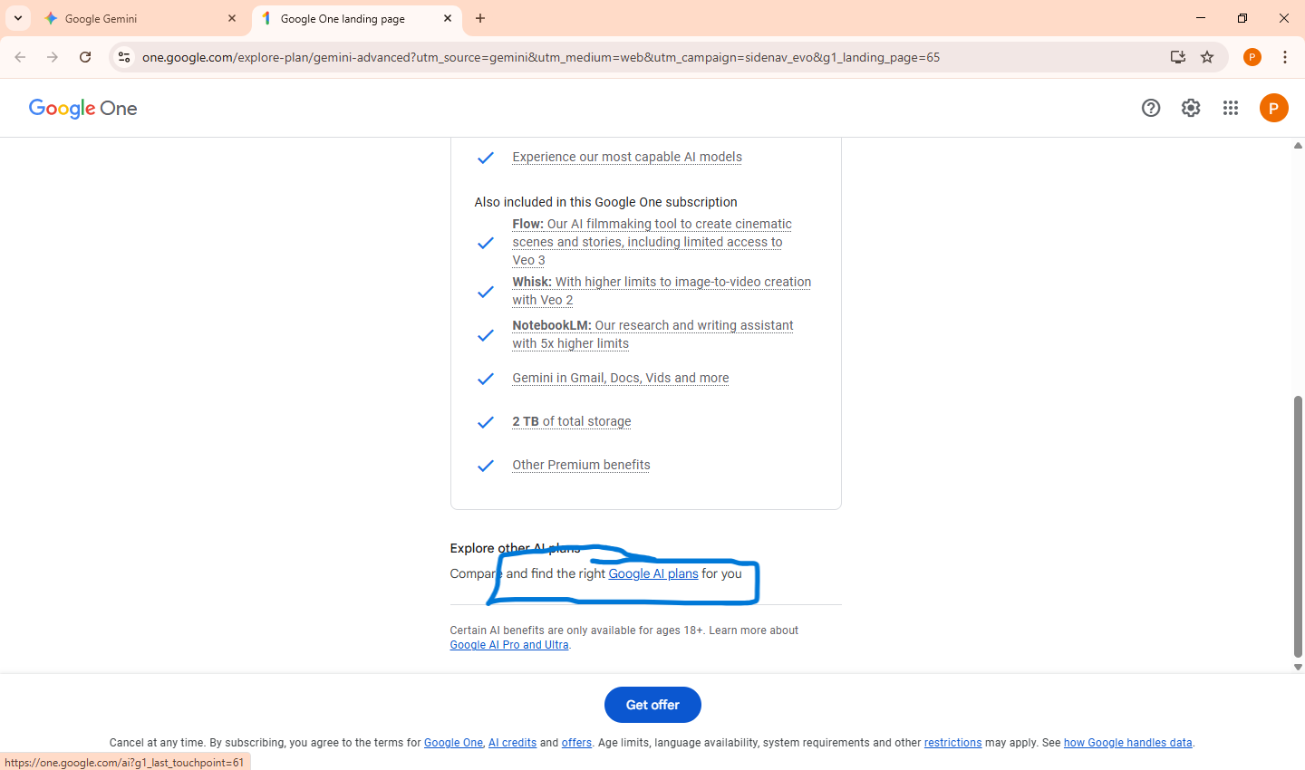Screen dimensions: 1305x770
Task: Install Google One app icon in address bar
Action: click(1178, 57)
